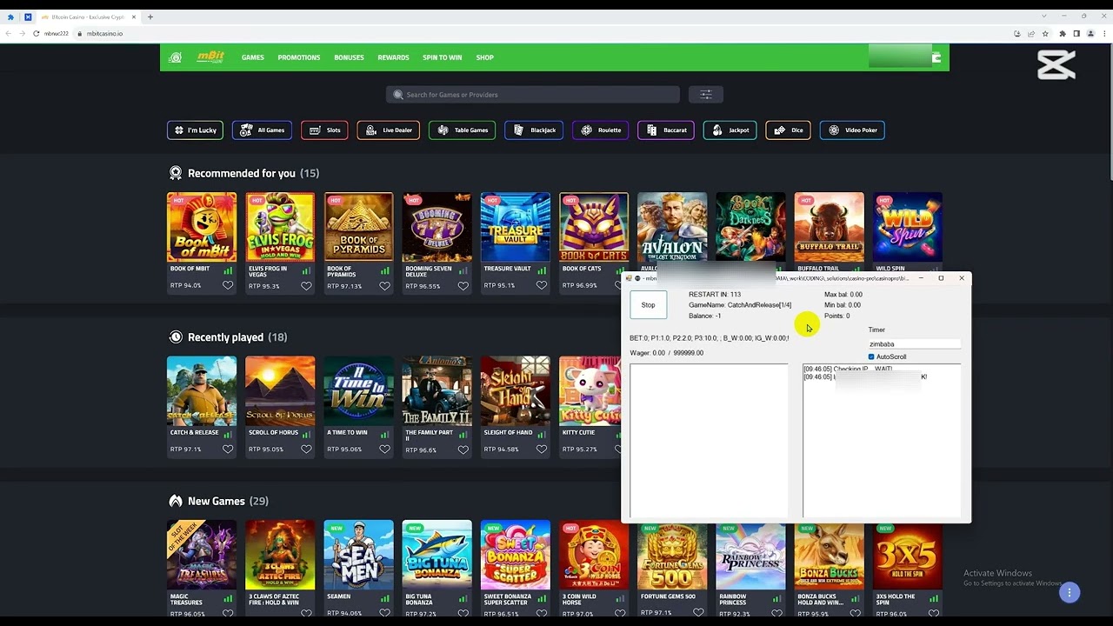Favorite Scroll of Horus with heart
The height and width of the screenshot is (626, 1113).
(x=306, y=450)
